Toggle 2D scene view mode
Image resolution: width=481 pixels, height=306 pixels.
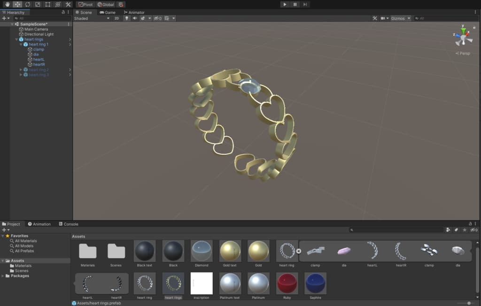coord(116,18)
